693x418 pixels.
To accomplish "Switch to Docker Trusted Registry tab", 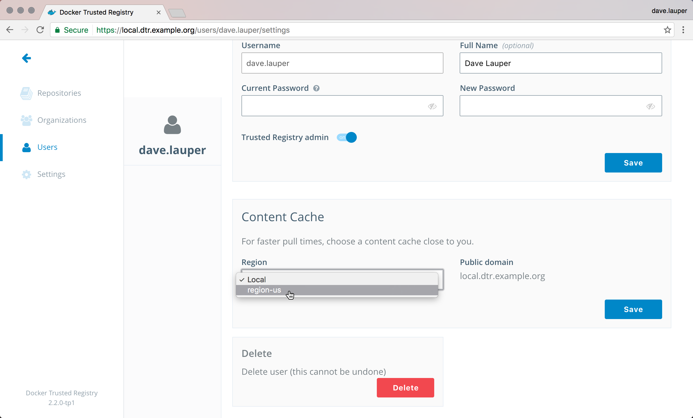I will [x=96, y=12].
